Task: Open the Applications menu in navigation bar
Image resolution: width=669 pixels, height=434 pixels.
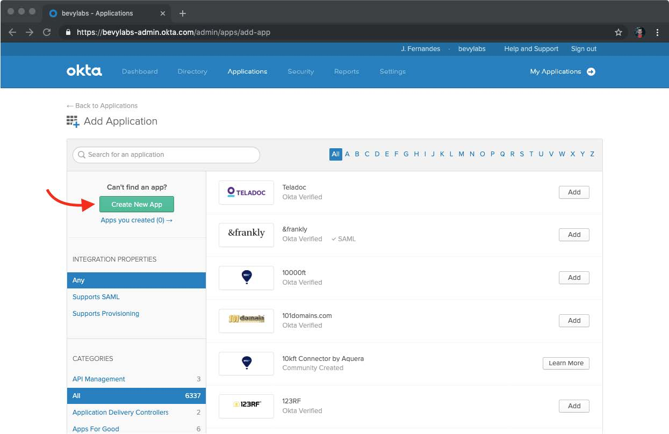Action: click(x=247, y=71)
